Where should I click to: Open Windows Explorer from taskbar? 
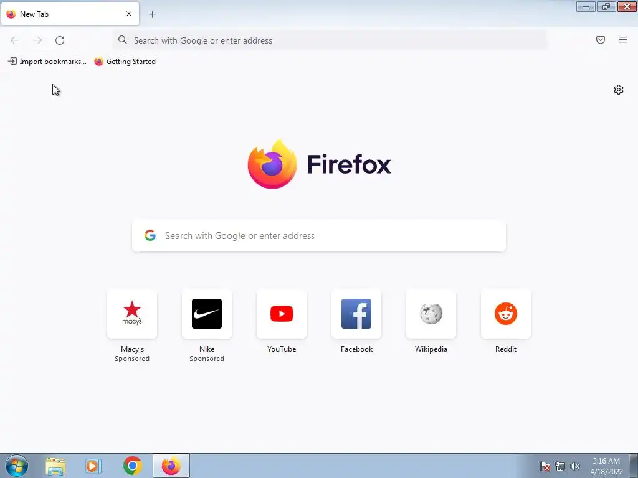pos(55,466)
